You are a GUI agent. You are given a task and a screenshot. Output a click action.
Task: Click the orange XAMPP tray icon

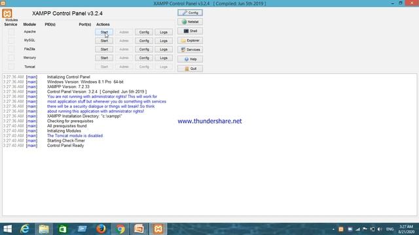[x=341, y=229]
